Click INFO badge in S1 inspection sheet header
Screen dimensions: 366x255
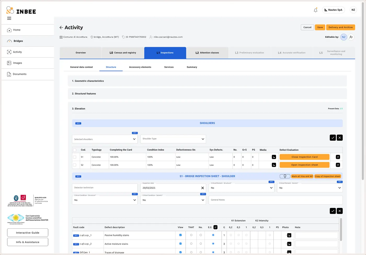click(x=78, y=177)
